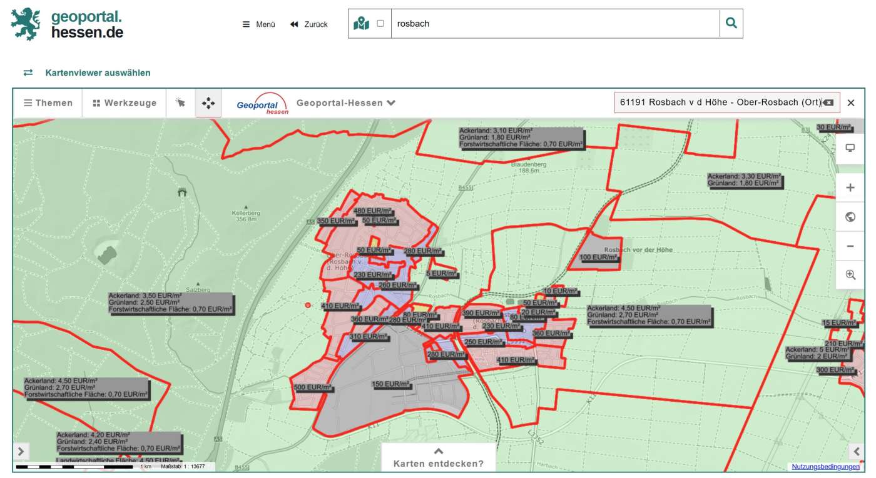Click the rosbach search input field

point(554,24)
